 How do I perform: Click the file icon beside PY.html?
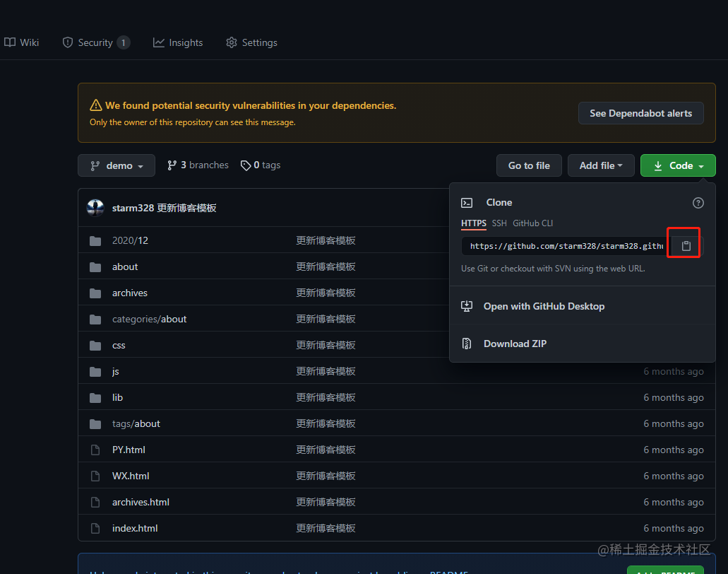(x=95, y=450)
